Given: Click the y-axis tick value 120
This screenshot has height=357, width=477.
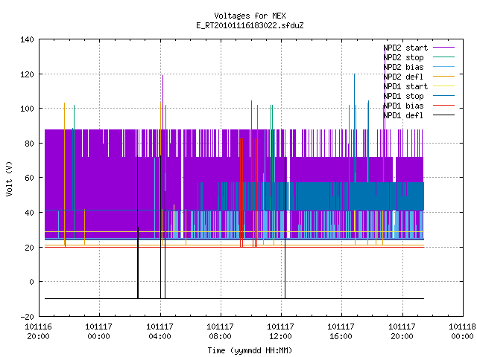Looking at the screenshot, I should coord(27,74).
